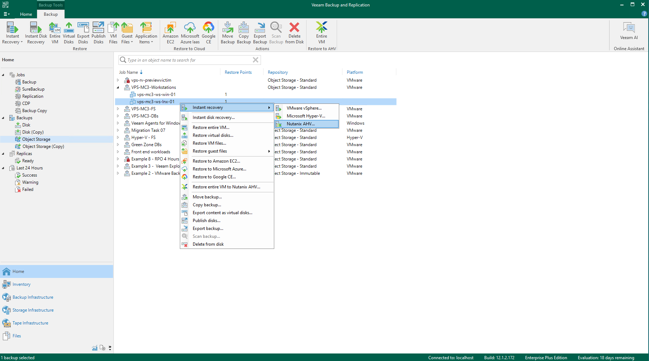Switch to the Home ribbon tab
Screen dimensions: 649x361
(26, 14)
